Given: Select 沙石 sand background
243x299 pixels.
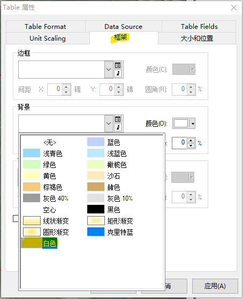Looking at the screenshot, I should pos(104,176).
